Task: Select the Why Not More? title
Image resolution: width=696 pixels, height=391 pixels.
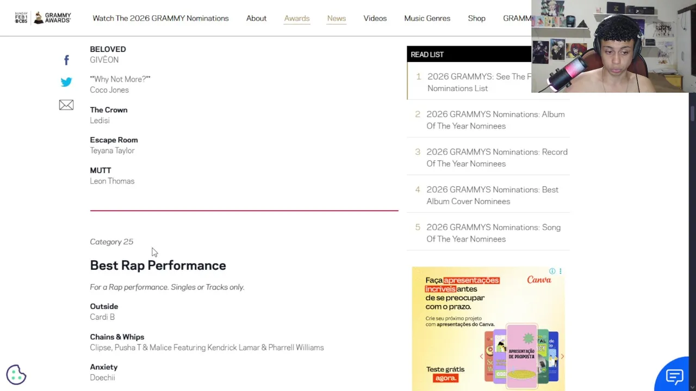Action: pos(120,79)
